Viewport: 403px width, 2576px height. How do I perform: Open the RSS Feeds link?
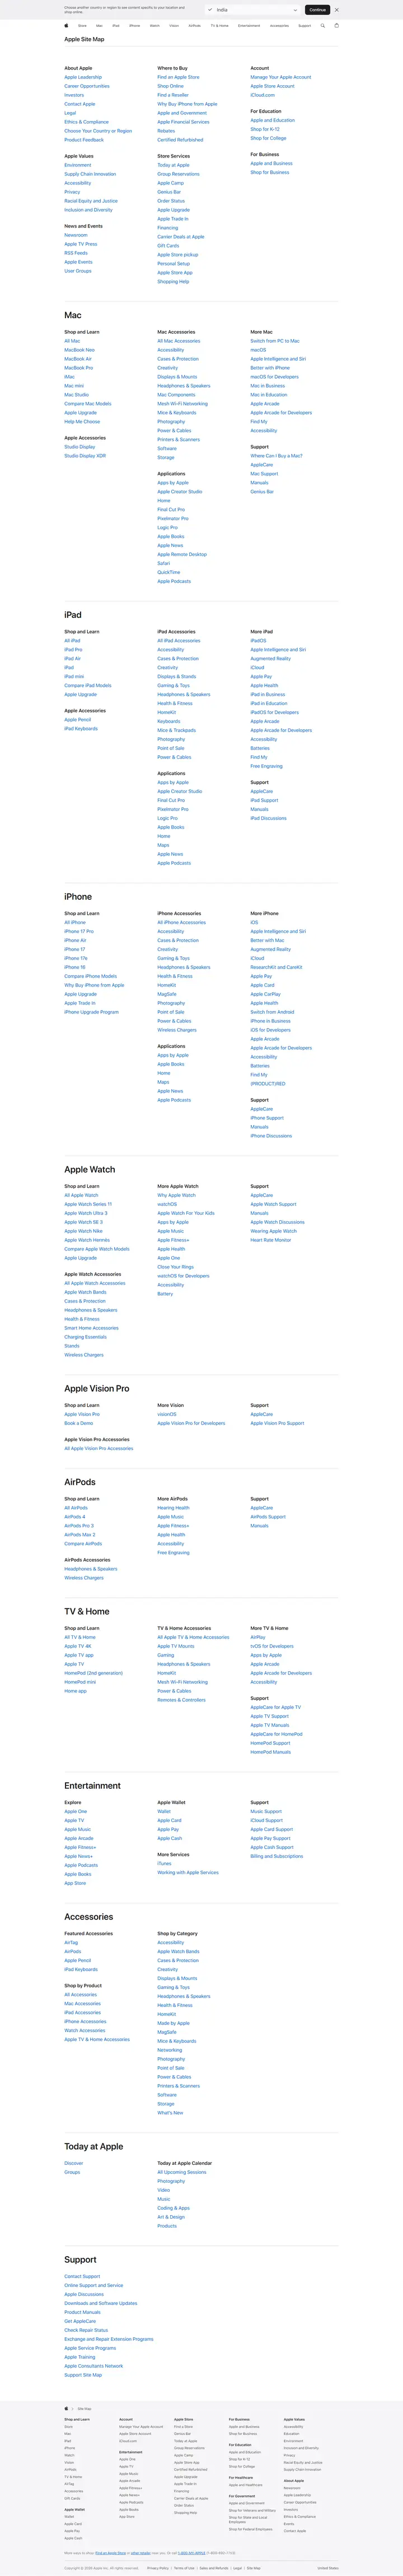pyautogui.click(x=76, y=253)
